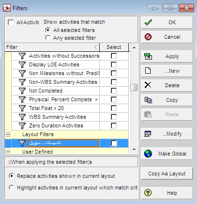Click the red Cancel icon
Screen dimensions: 197x204
pos(148,37)
